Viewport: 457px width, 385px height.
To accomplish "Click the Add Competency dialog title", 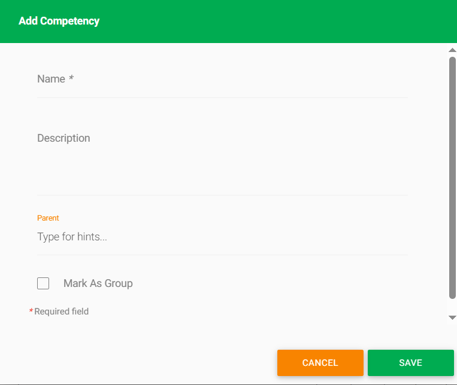I will coord(59,21).
